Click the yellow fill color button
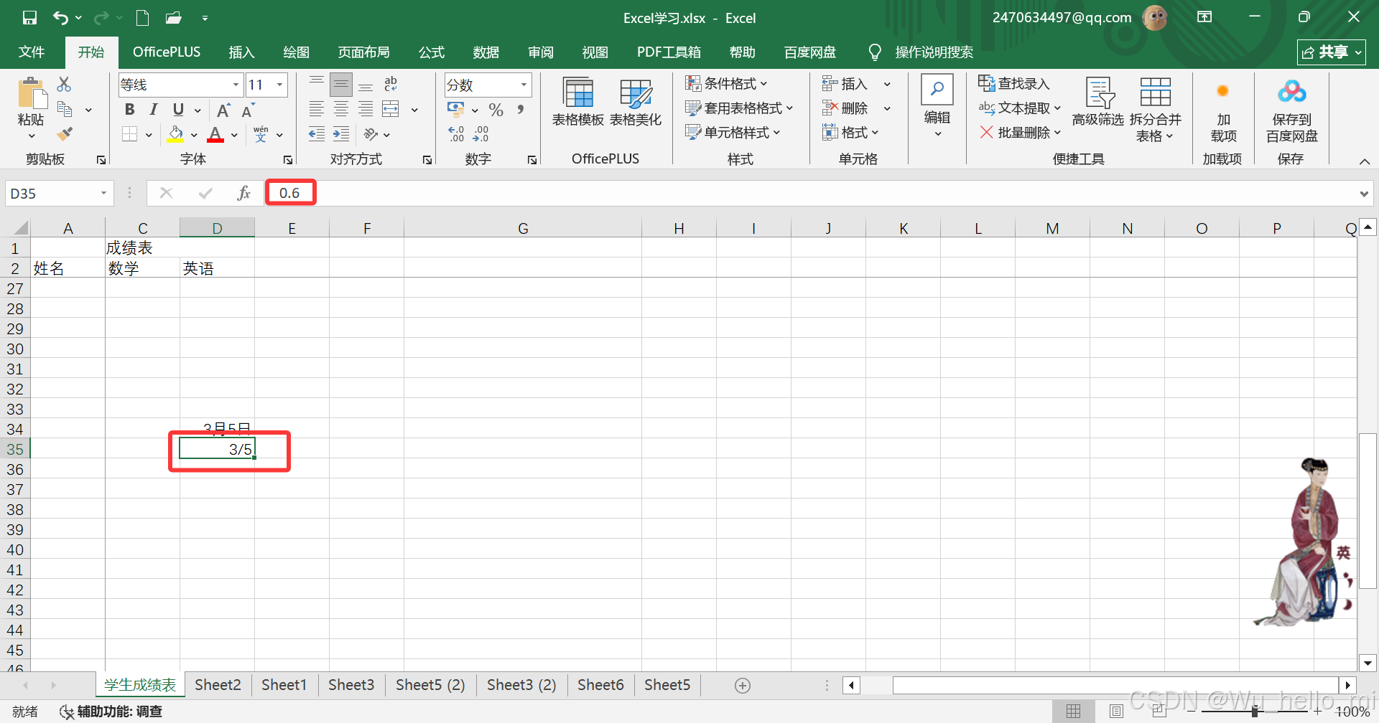The width and height of the screenshot is (1379, 723). point(175,134)
